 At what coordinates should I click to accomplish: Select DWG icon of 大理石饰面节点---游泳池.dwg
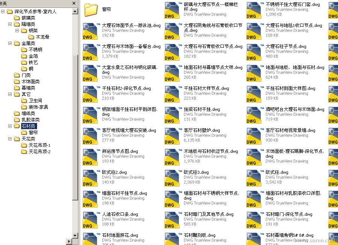point(89,31)
